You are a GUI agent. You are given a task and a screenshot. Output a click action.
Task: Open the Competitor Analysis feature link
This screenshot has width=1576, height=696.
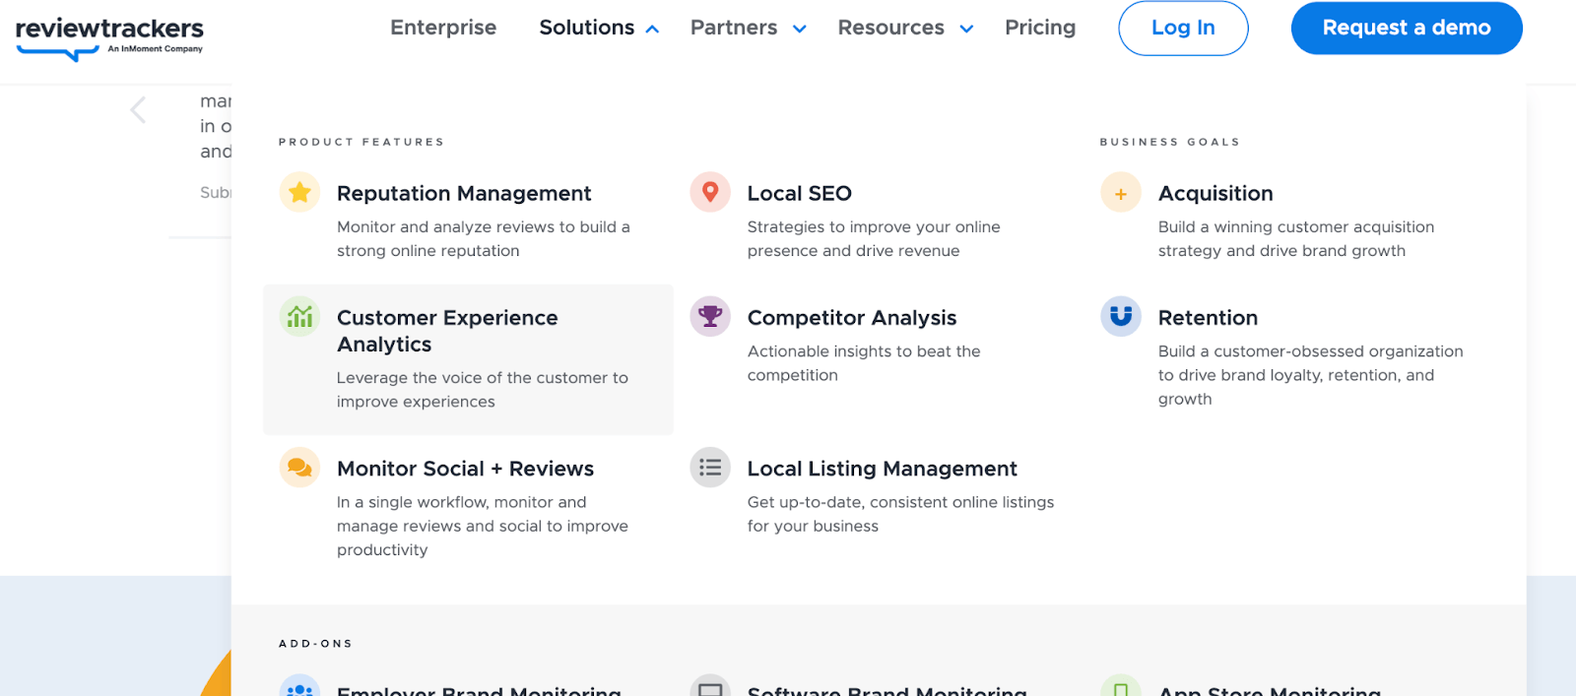tap(852, 318)
